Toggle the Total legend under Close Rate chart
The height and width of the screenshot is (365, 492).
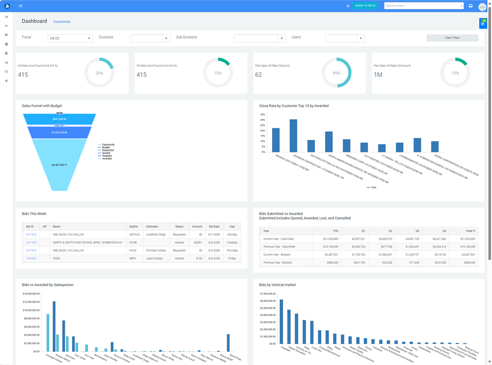coord(371,187)
